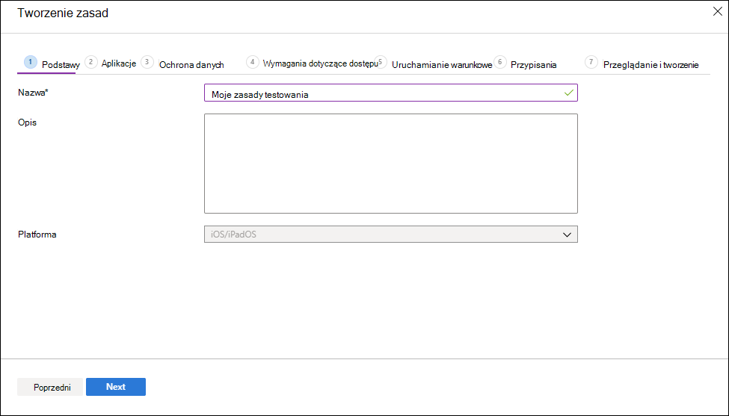
Task: Click the step 4 circle icon
Action: (253, 62)
